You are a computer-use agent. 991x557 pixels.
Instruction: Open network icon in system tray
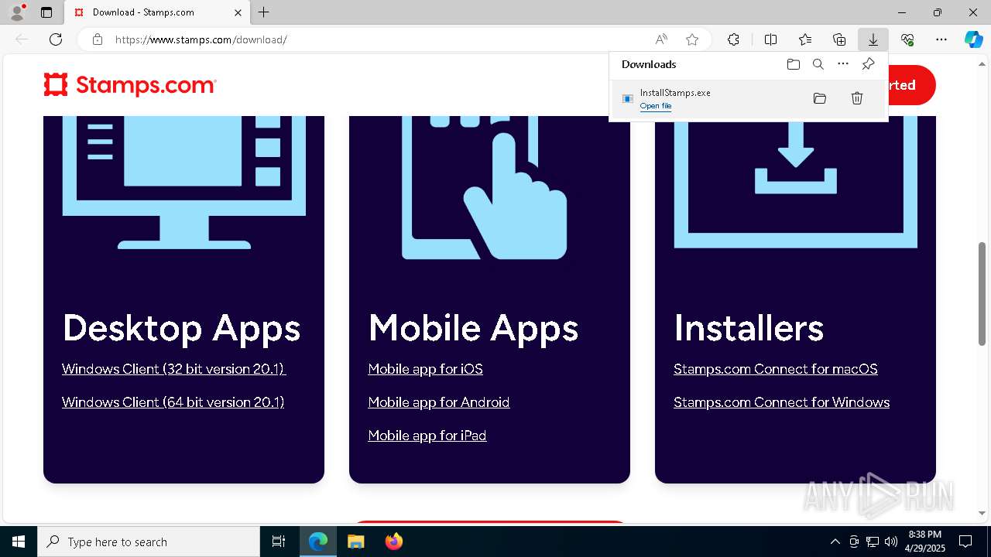pyautogui.click(x=873, y=542)
